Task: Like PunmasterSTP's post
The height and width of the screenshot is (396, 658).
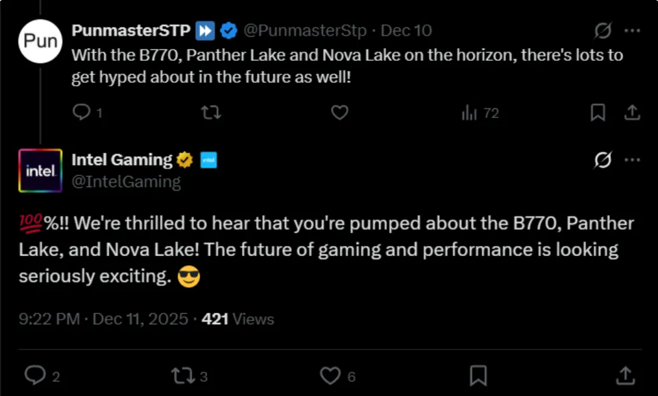Action: (x=339, y=113)
